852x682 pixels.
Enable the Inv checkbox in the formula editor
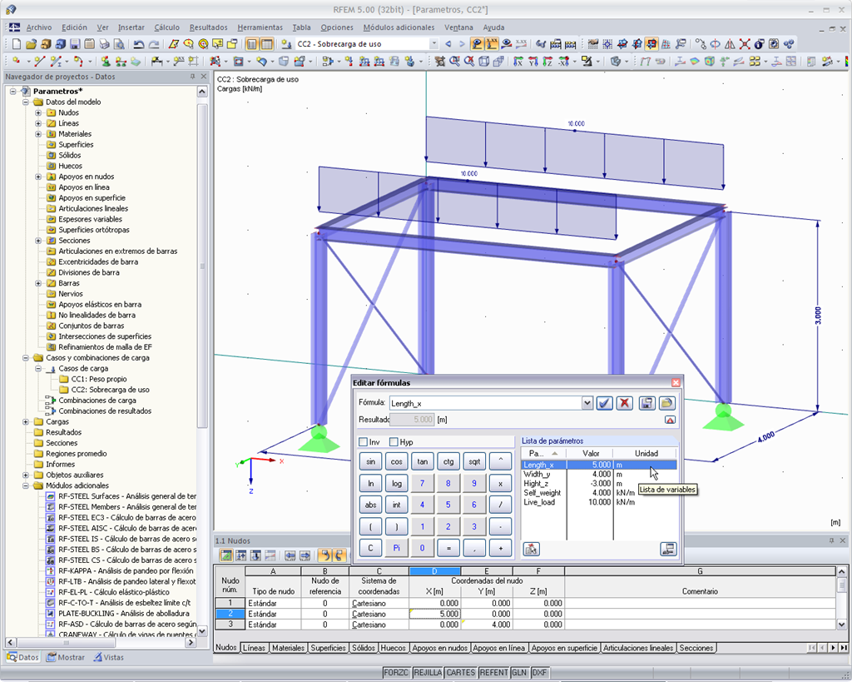tap(365, 442)
